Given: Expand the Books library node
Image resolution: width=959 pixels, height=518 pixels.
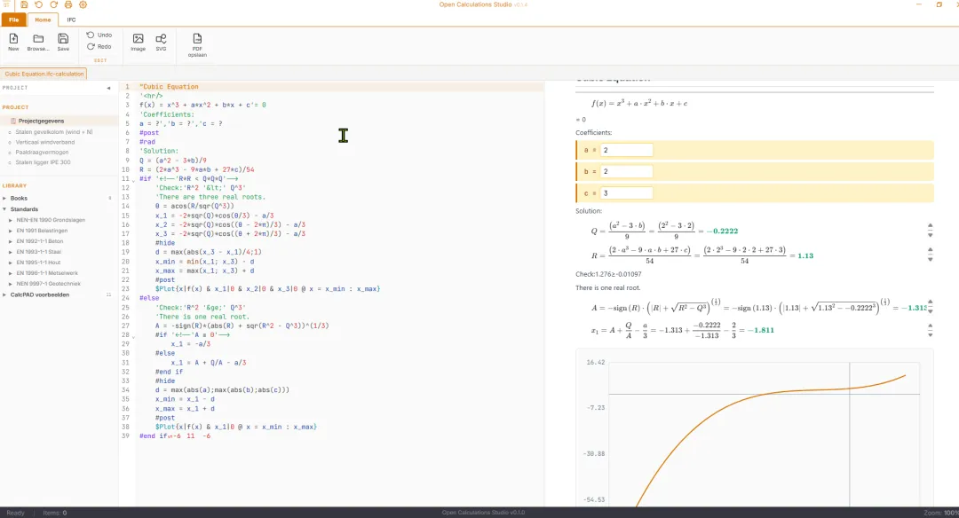Looking at the screenshot, I should click(x=5, y=198).
